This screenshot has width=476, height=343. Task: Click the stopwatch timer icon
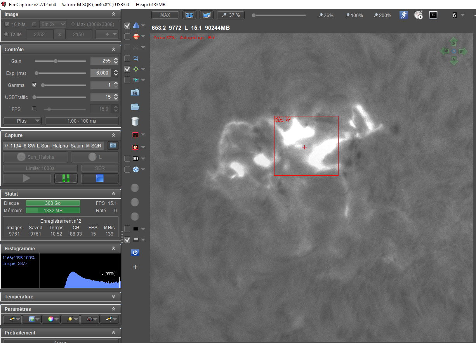click(419, 15)
